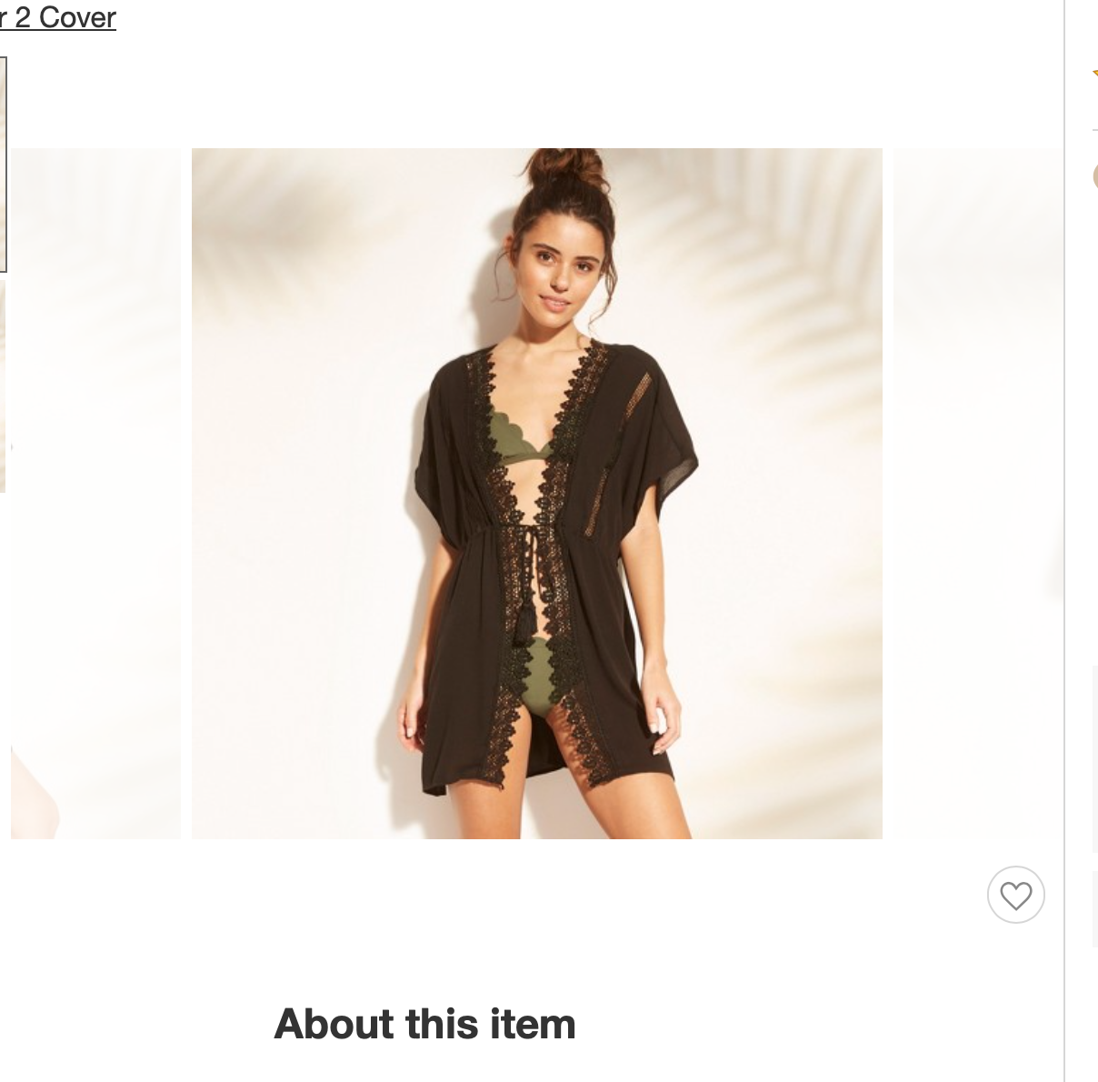Viewport: 1098px width, 1082px height.
Task: Show the previous carousel image on left
Action: point(95,493)
